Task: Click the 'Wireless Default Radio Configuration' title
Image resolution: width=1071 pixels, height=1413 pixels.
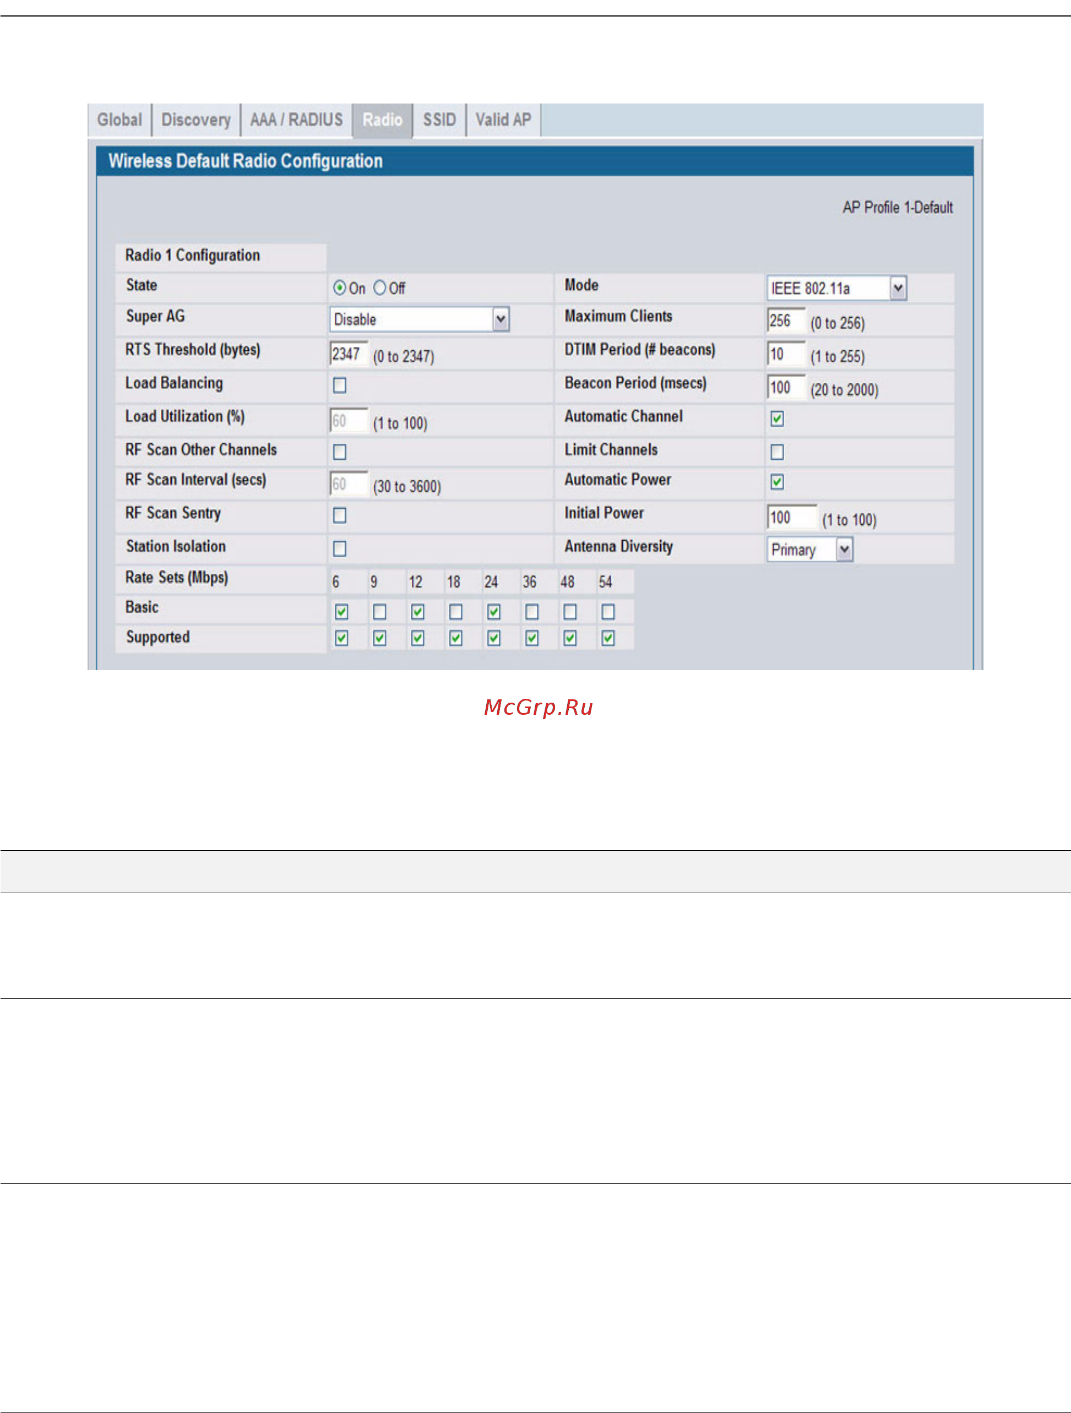Action: 246,161
